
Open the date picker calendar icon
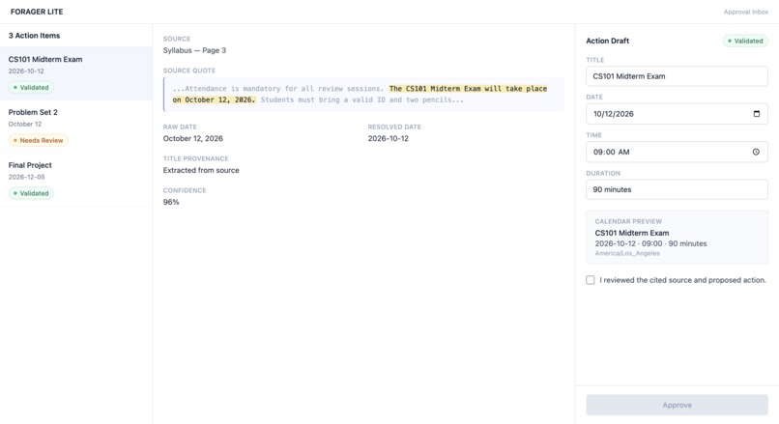(x=756, y=114)
